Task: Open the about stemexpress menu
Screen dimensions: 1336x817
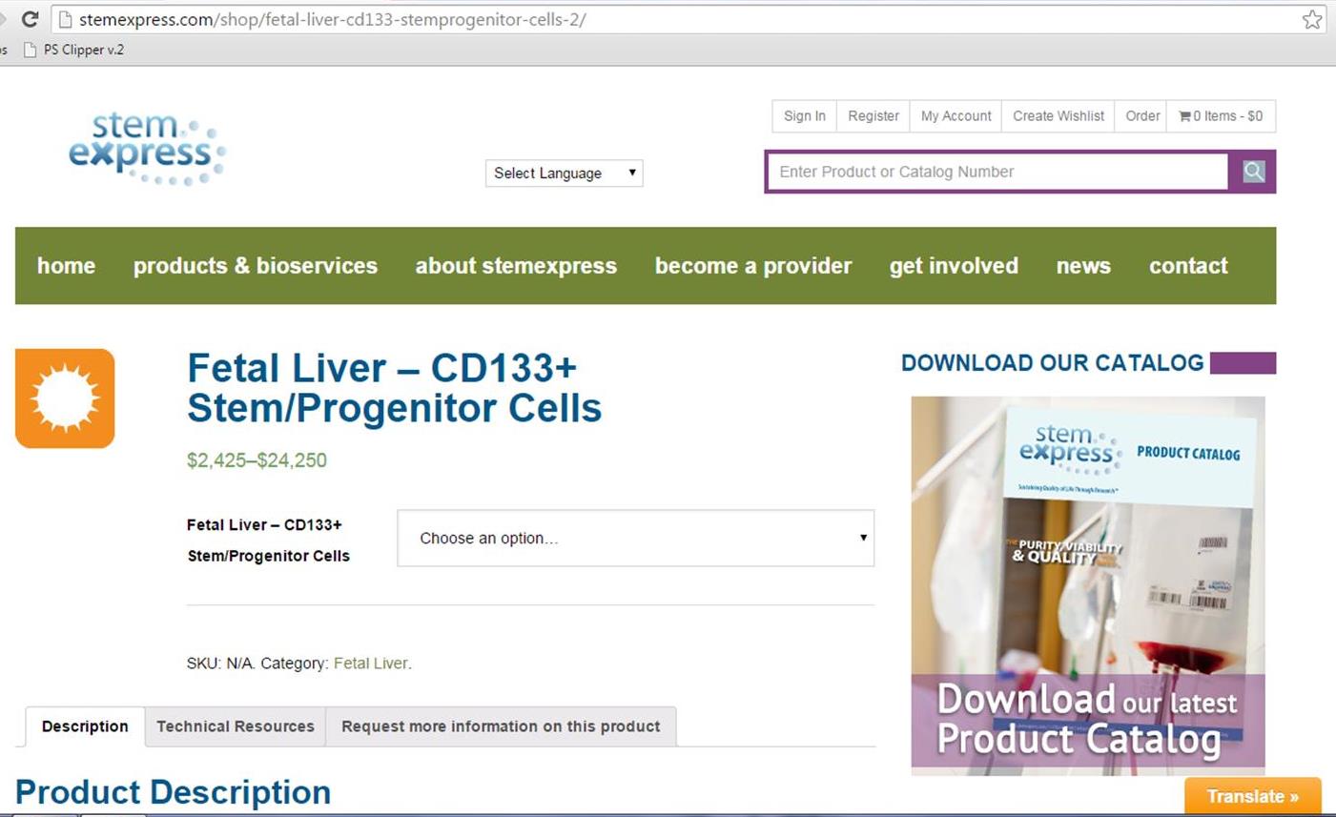Action: pos(516,266)
